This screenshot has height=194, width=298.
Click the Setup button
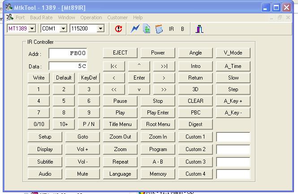[x=45, y=137]
